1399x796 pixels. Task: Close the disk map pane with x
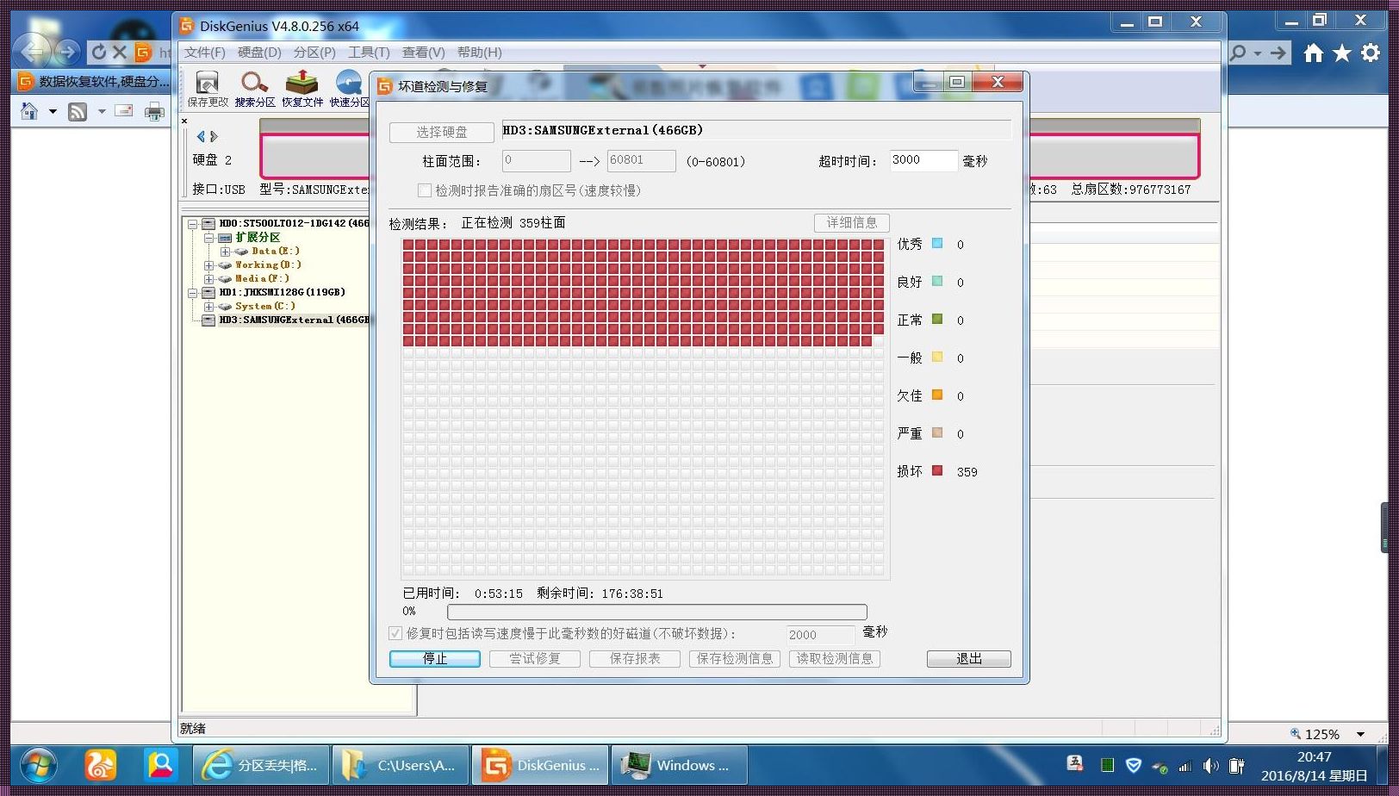pos(184,121)
